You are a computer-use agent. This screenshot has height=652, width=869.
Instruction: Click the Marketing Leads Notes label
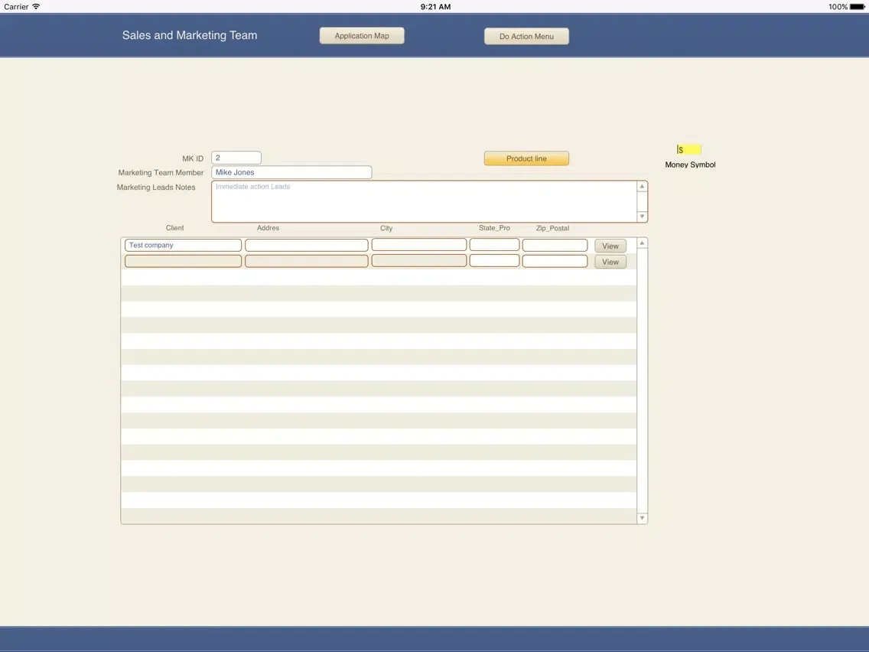point(156,187)
